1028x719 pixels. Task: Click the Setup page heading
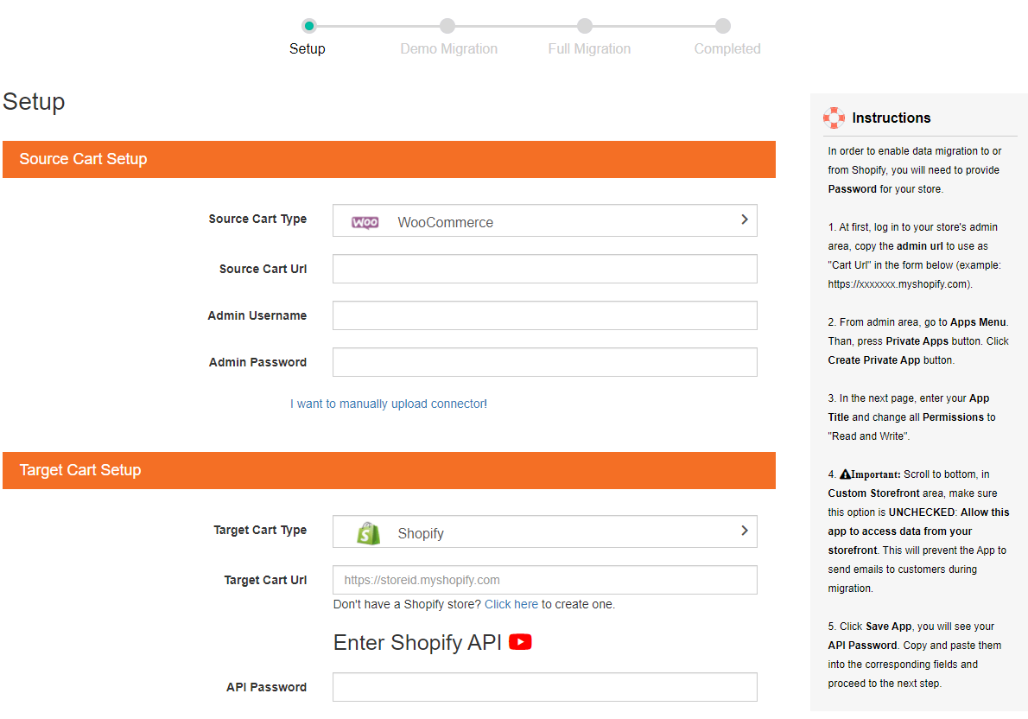tap(34, 102)
